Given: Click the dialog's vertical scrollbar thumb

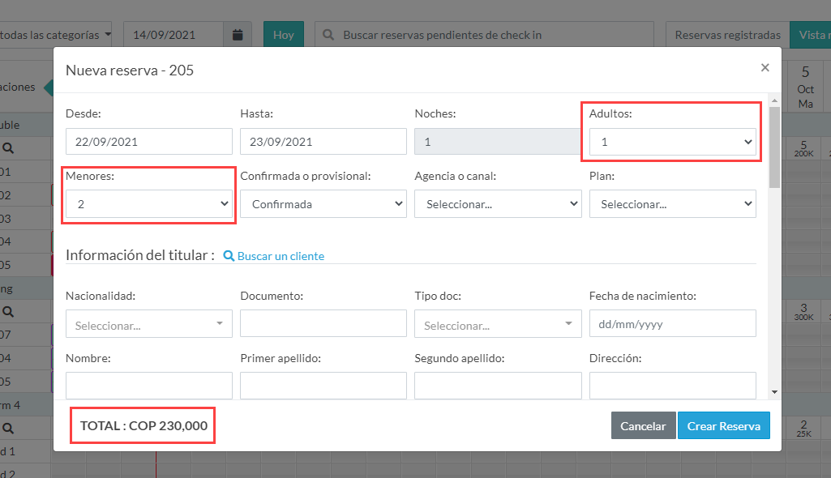Looking at the screenshot, I should (775, 147).
